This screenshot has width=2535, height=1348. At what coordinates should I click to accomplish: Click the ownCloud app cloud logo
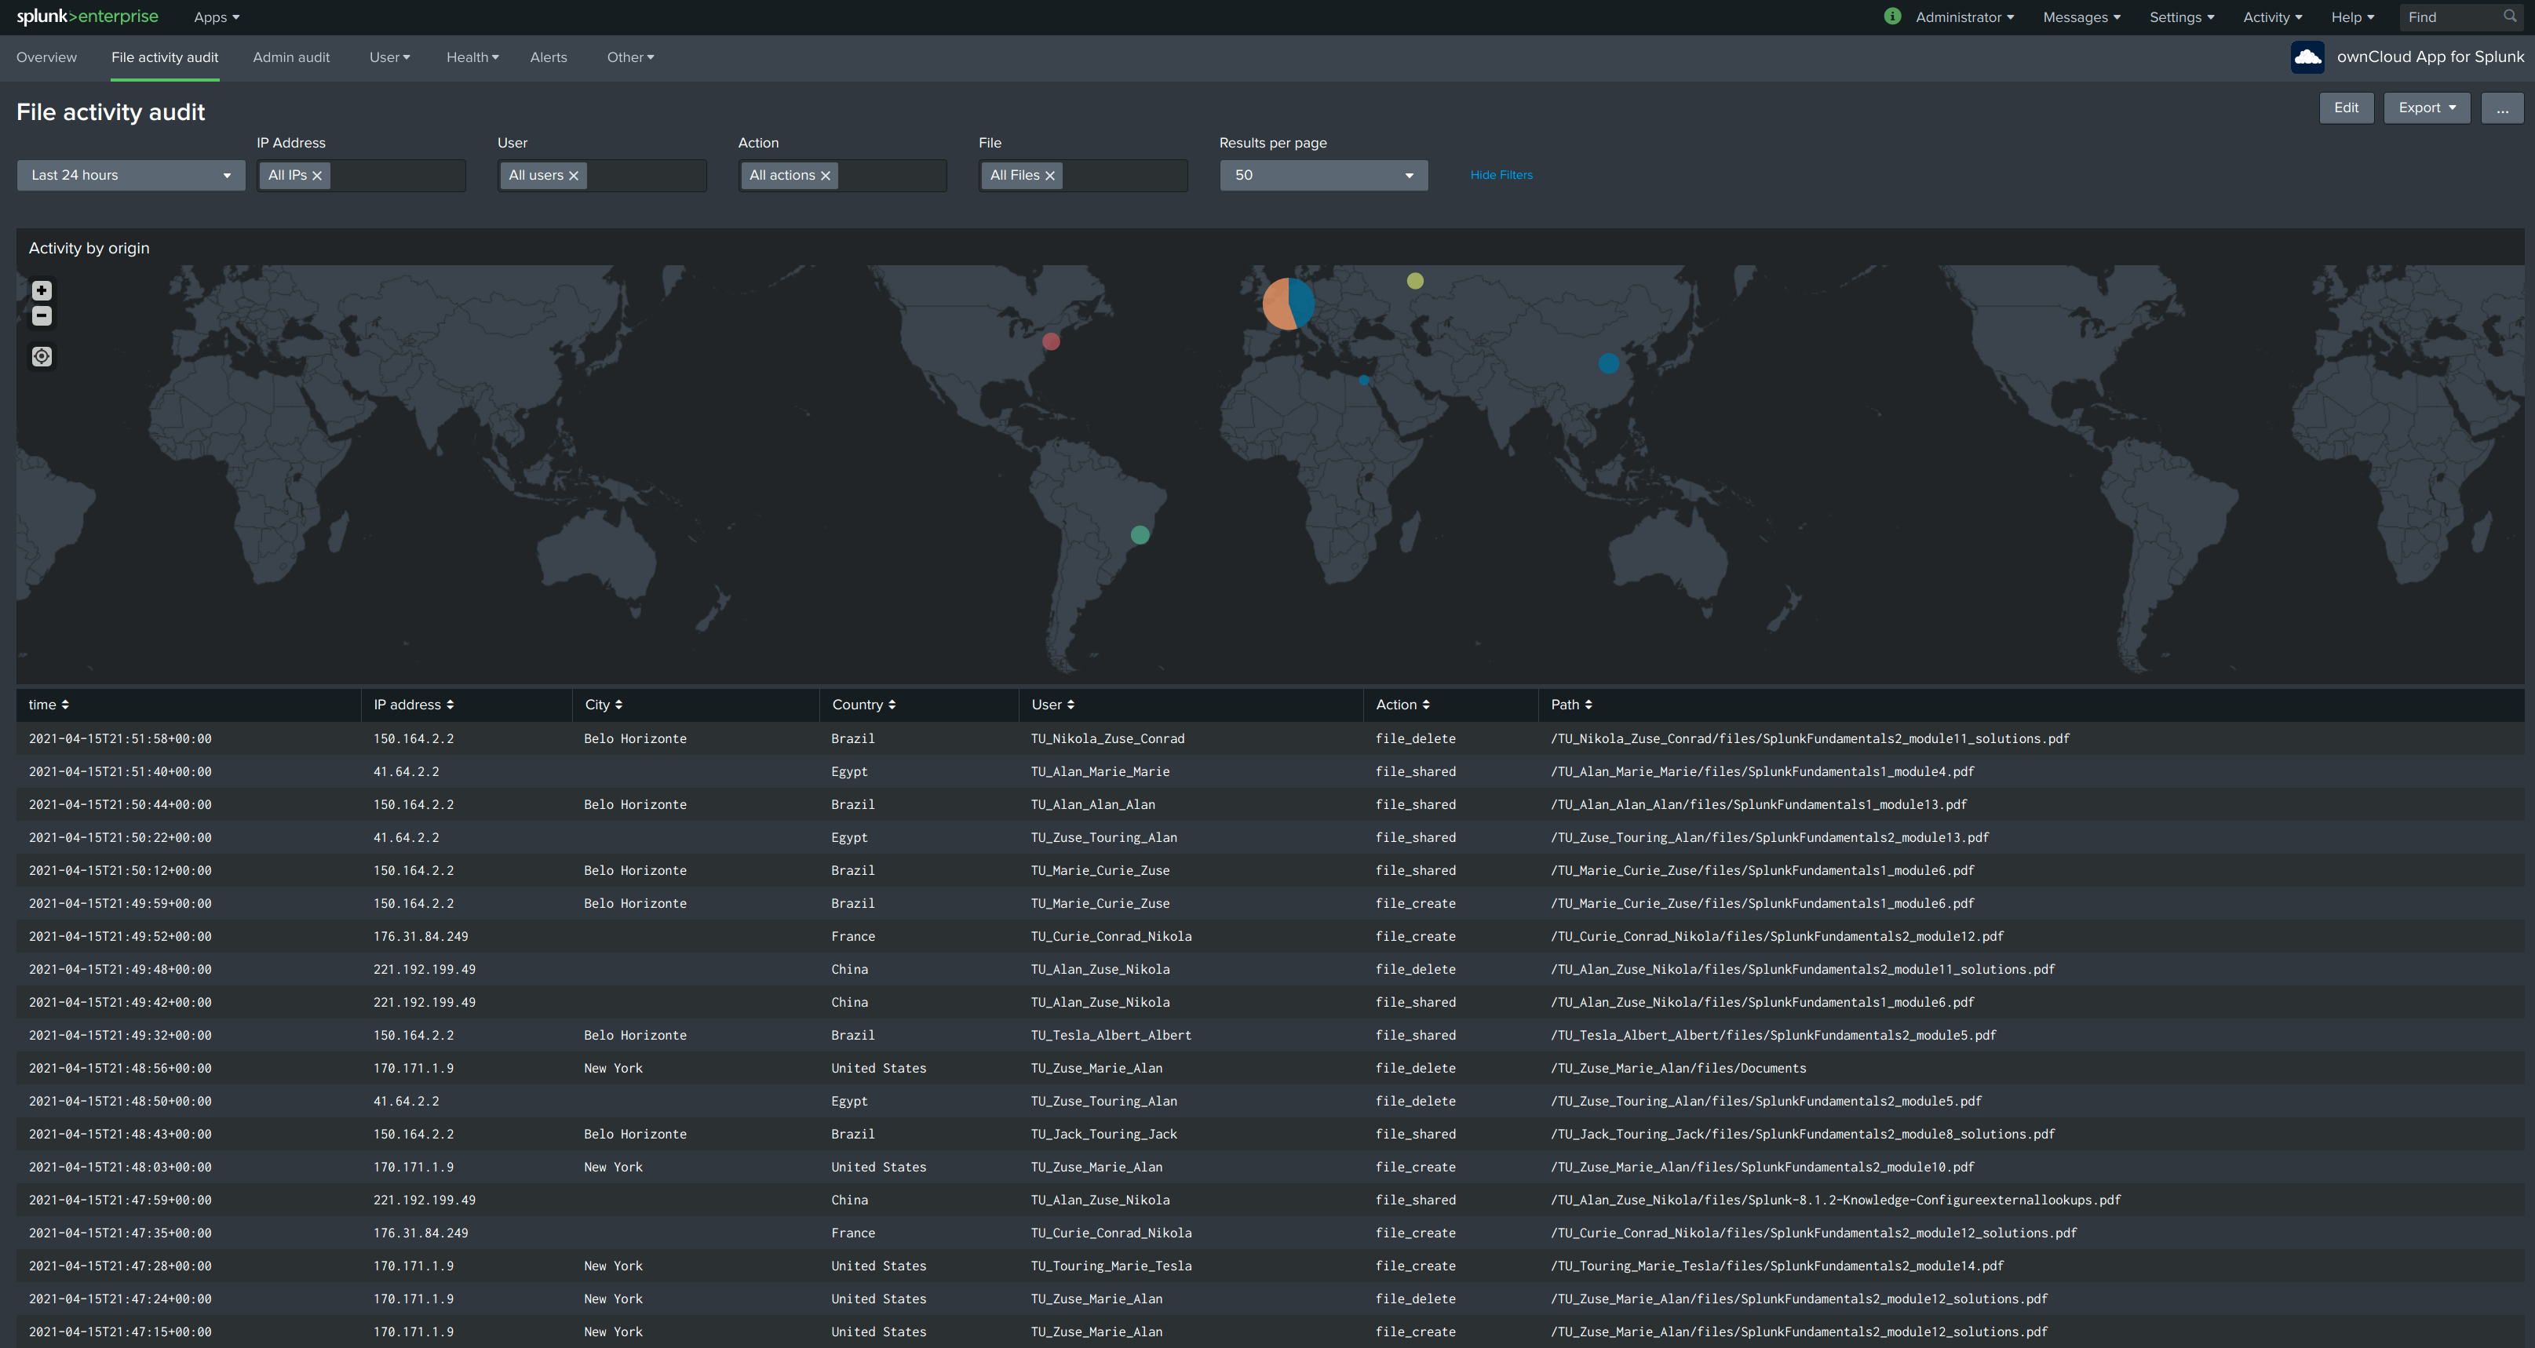(x=2307, y=57)
